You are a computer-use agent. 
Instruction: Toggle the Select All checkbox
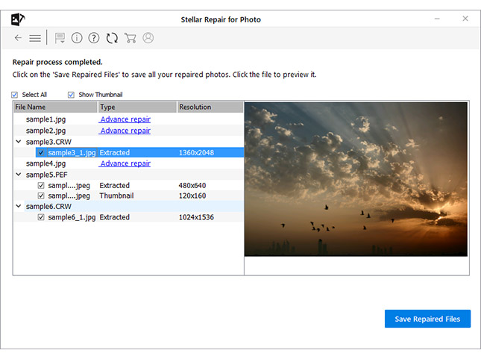(x=15, y=95)
